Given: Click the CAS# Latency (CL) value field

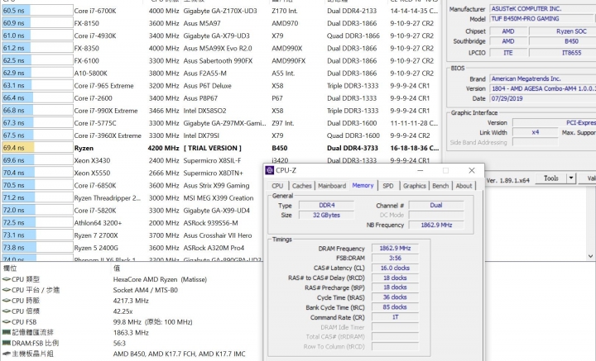Looking at the screenshot, I should click(395, 268).
